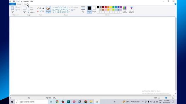Select the Magnifier tool
186x104 pixels.
pos(43,11)
